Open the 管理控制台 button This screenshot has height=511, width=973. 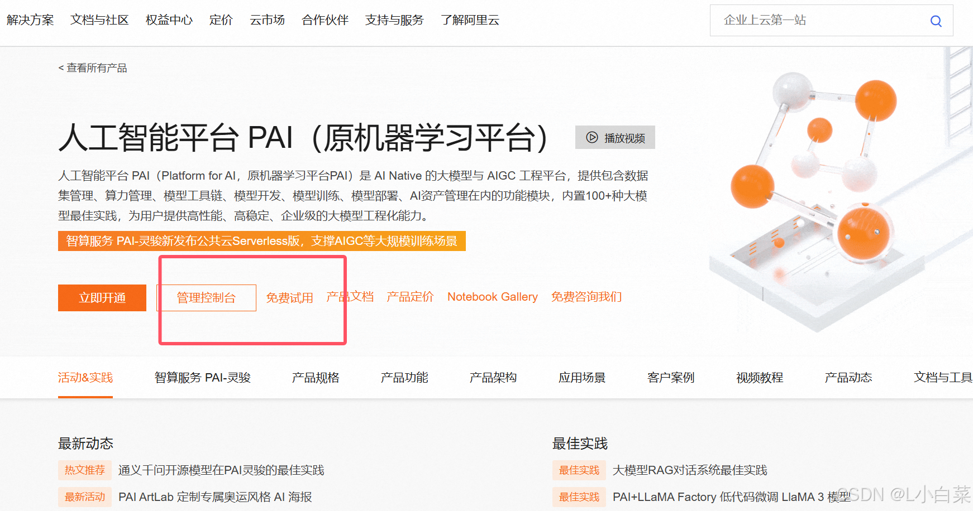coord(206,298)
